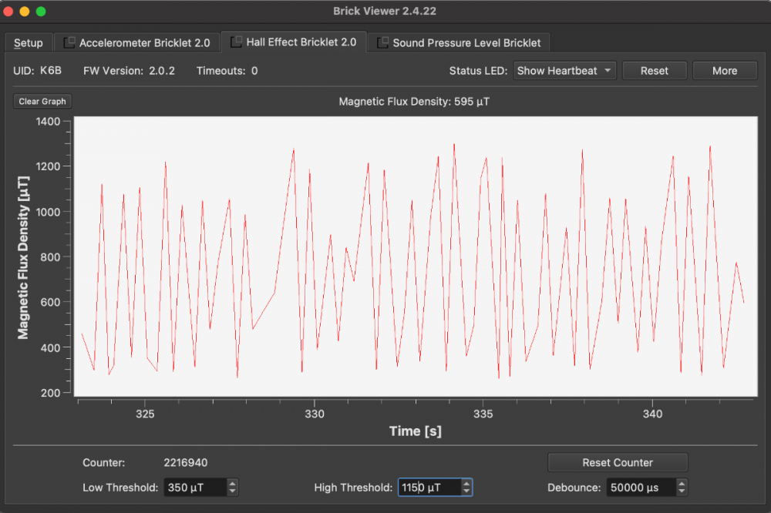The height and width of the screenshot is (513, 771).
Task: Decrease Debounce value with down arrow
Action: pos(682,491)
